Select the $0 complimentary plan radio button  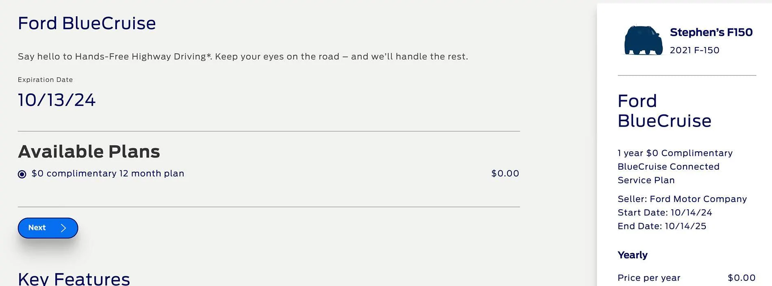pyautogui.click(x=22, y=174)
